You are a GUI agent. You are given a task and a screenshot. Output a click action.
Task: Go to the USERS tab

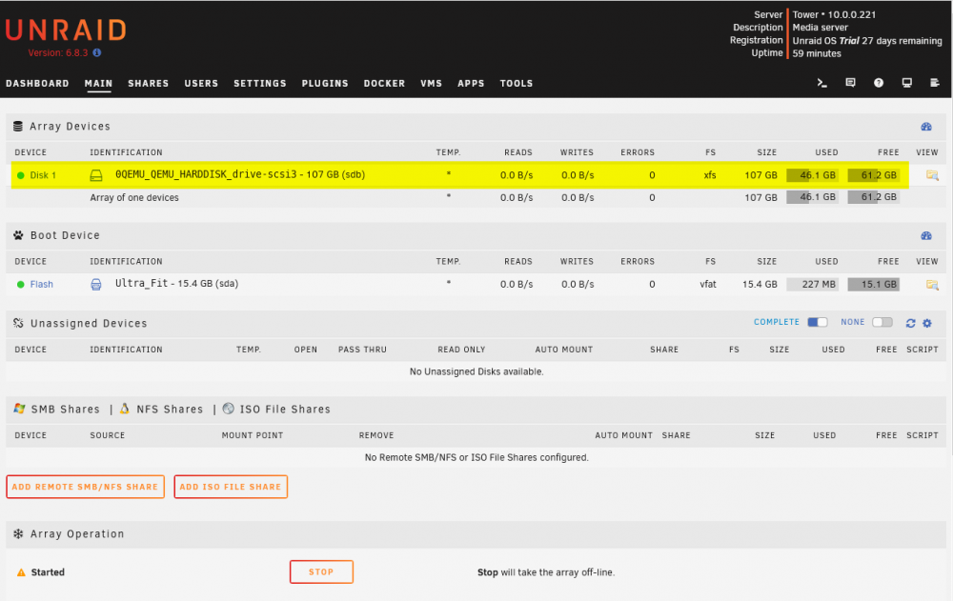201,83
